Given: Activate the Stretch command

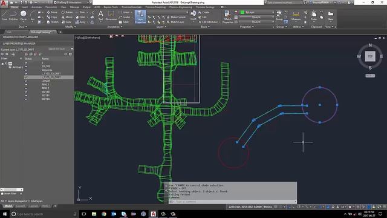Looking at the screenshot, I should 53,22.
